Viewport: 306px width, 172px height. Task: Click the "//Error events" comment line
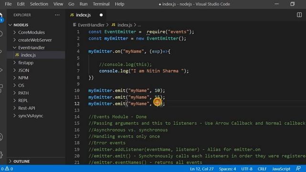pyautogui.click(x=107, y=143)
